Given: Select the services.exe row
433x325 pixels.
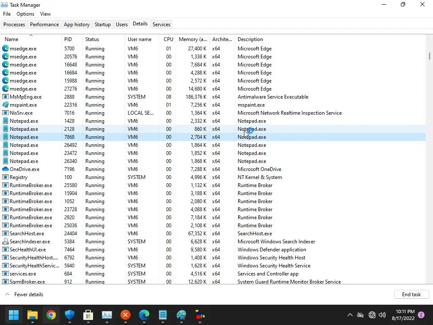Looking at the screenshot, I should pos(213,274).
